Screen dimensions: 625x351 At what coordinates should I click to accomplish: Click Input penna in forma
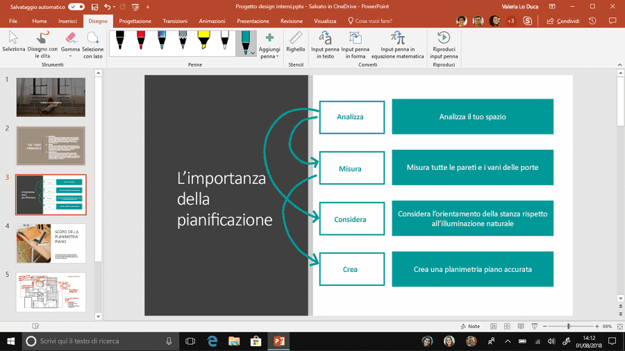pos(355,45)
